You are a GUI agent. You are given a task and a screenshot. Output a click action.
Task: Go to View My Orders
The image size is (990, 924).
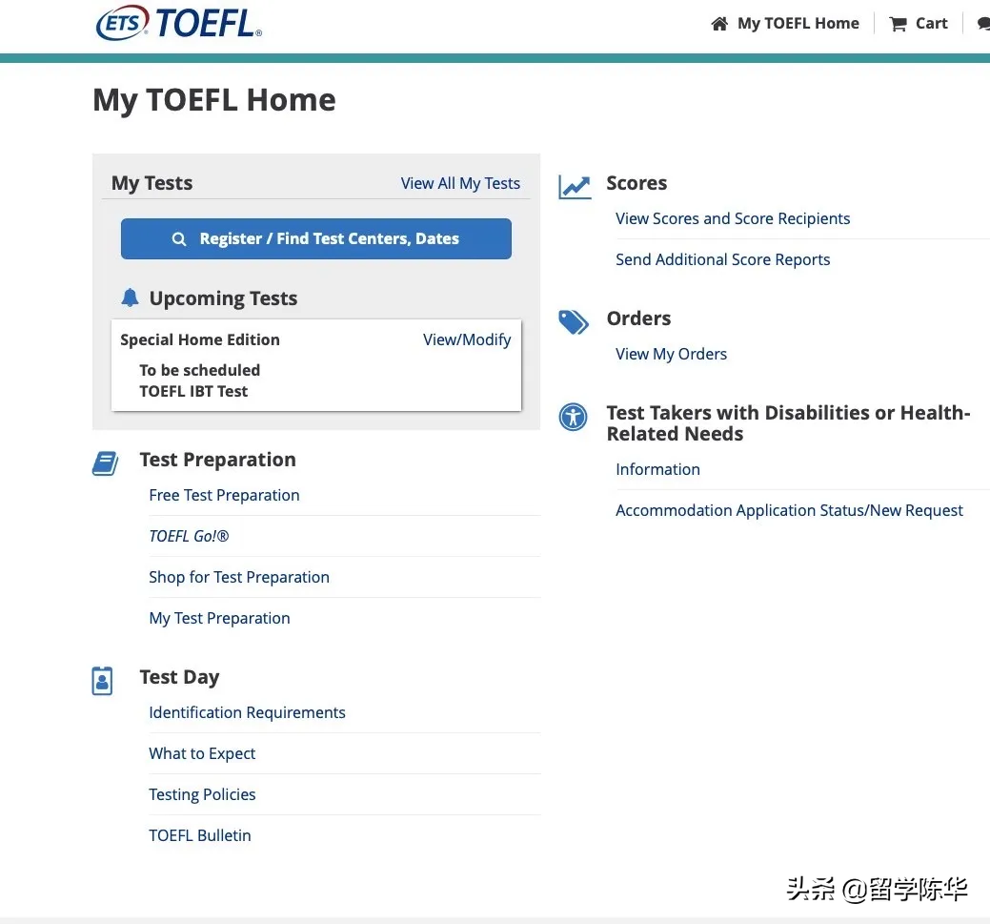[x=671, y=354]
